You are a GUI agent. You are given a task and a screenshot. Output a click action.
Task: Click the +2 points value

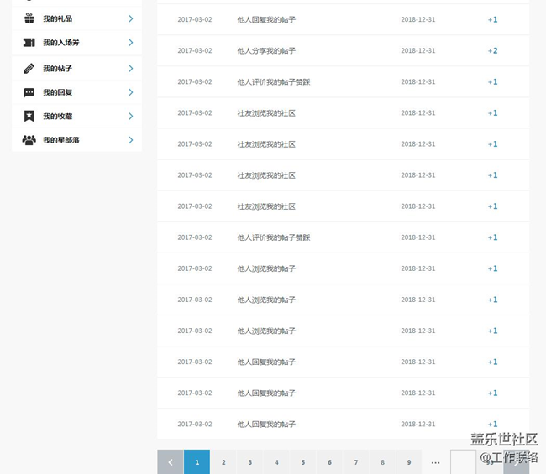(493, 51)
